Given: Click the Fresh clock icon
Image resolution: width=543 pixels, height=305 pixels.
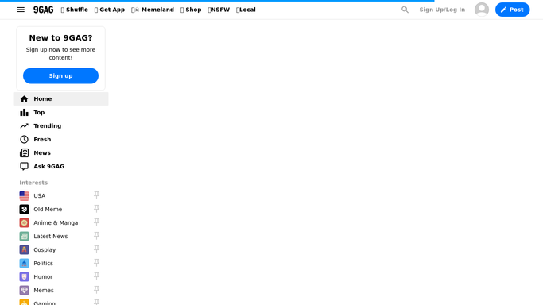Looking at the screenshot, I should click(24, 140).
